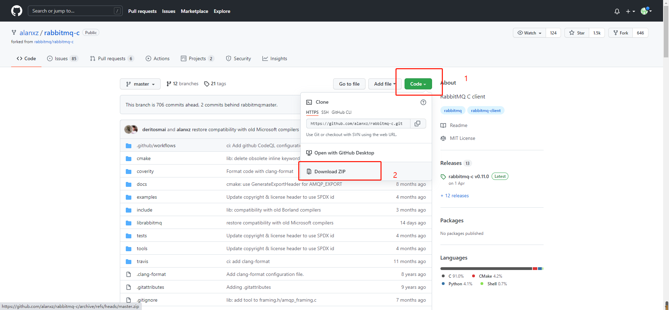Click the Go to file button
Screen dimensions: 669x310
point(349,84)
